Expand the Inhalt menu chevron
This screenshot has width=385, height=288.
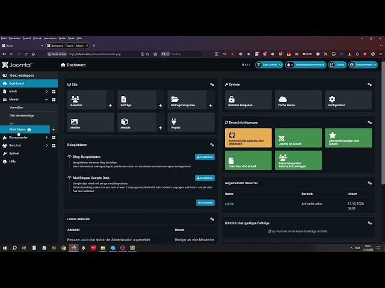coord(46,91)
